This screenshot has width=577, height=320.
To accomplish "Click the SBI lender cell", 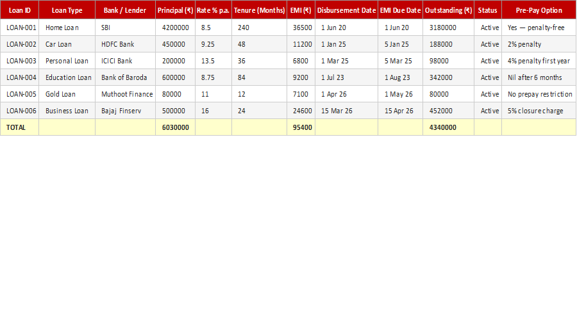I will [x=125, y=28].
